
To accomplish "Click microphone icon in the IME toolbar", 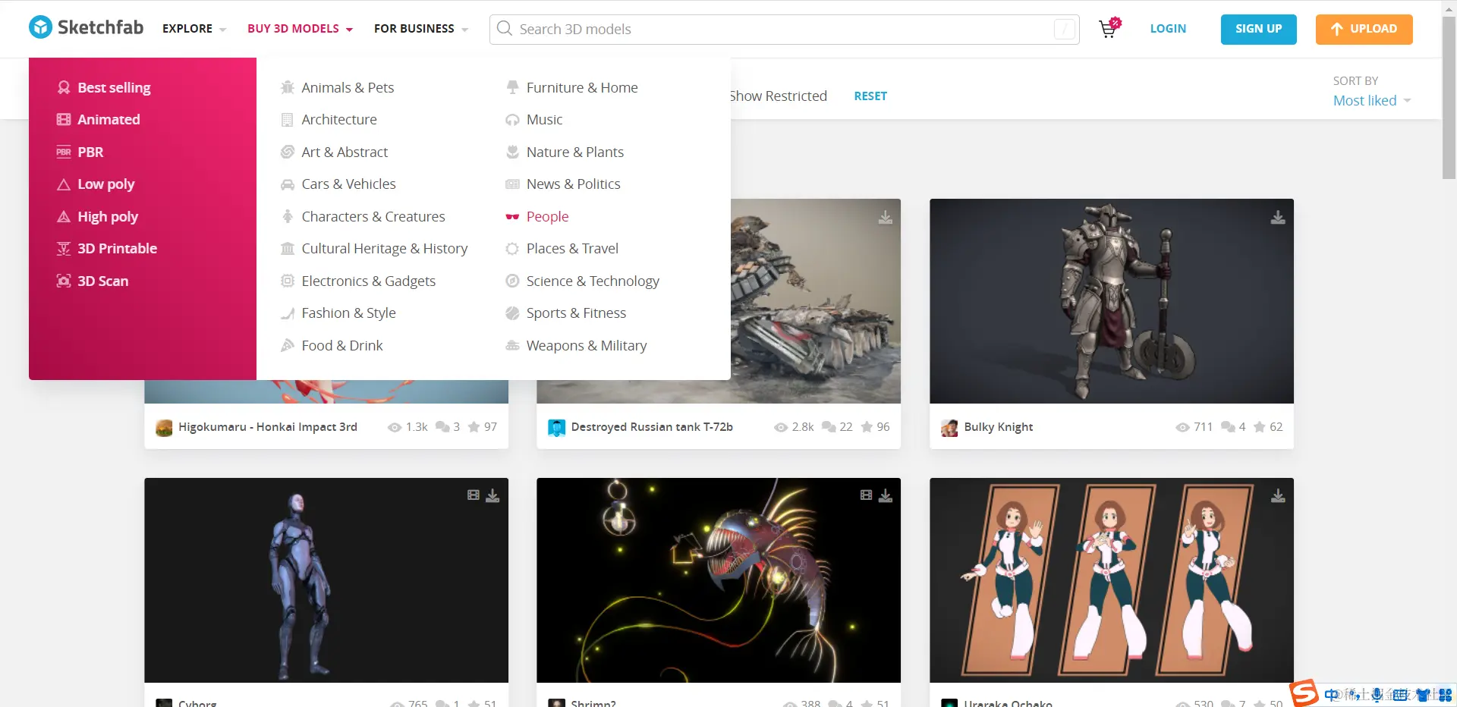I will click(x=1377, y=694).
